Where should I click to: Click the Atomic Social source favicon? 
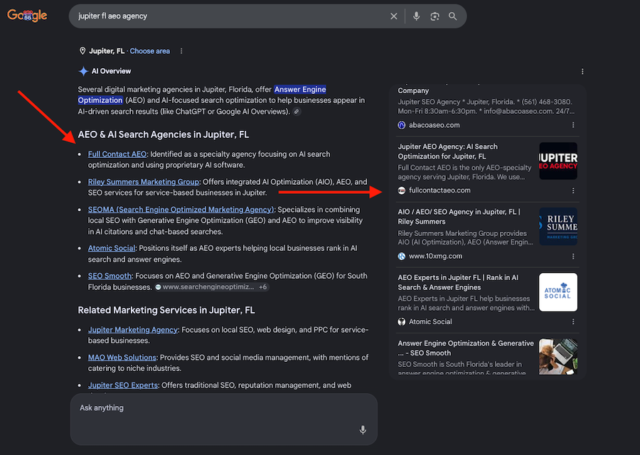pyautogui.click(x=402, y=322)
